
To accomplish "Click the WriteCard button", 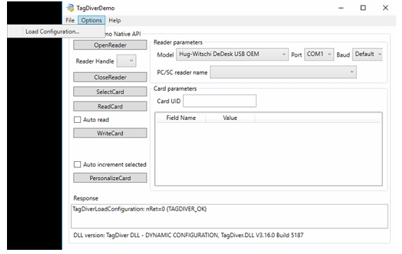I will (x=110, y=133).
